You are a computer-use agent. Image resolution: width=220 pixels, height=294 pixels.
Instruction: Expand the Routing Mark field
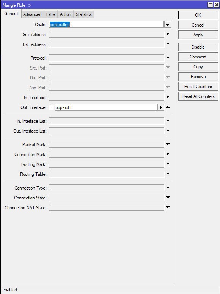coord(168,164)
